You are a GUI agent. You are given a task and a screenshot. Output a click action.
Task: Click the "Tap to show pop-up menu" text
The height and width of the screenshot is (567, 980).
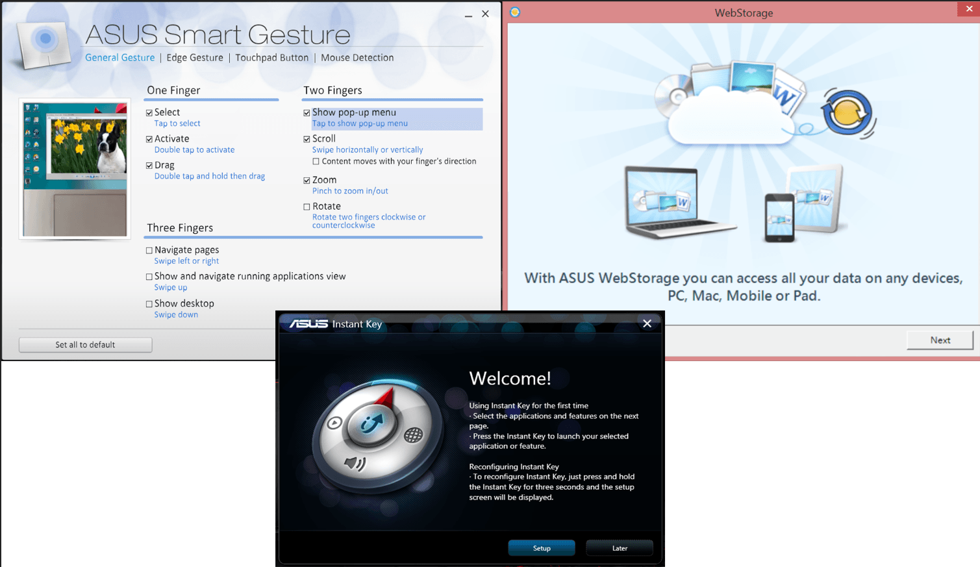click(x=360, y=123)
